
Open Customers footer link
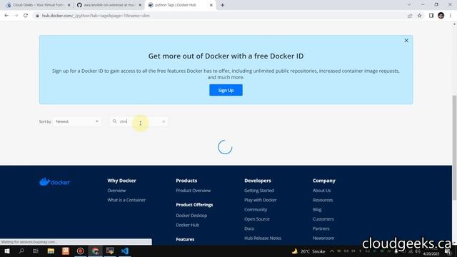point(323,219)
